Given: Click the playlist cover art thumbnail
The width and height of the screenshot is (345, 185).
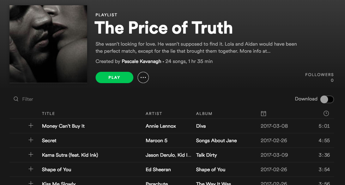Looking at the screenshot, I should pyautogui.click(x=48, y=44).
